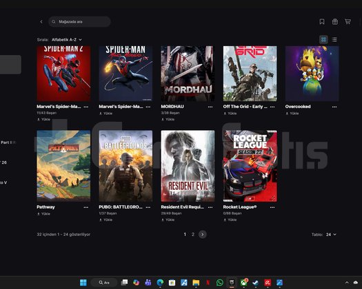The image size is (362, 289).
Task: Click Yükle under Off The Grid
Action: (230, 114)
